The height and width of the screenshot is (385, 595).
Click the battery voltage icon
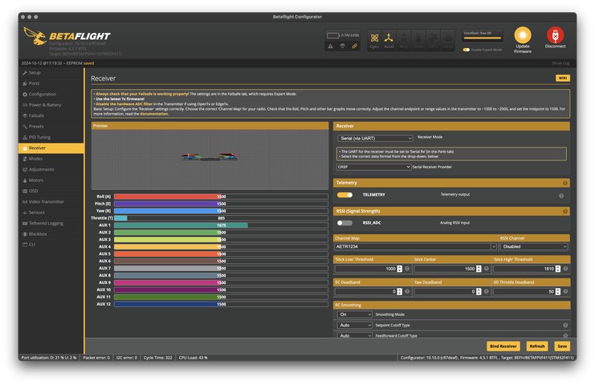[x=332, y=35]
